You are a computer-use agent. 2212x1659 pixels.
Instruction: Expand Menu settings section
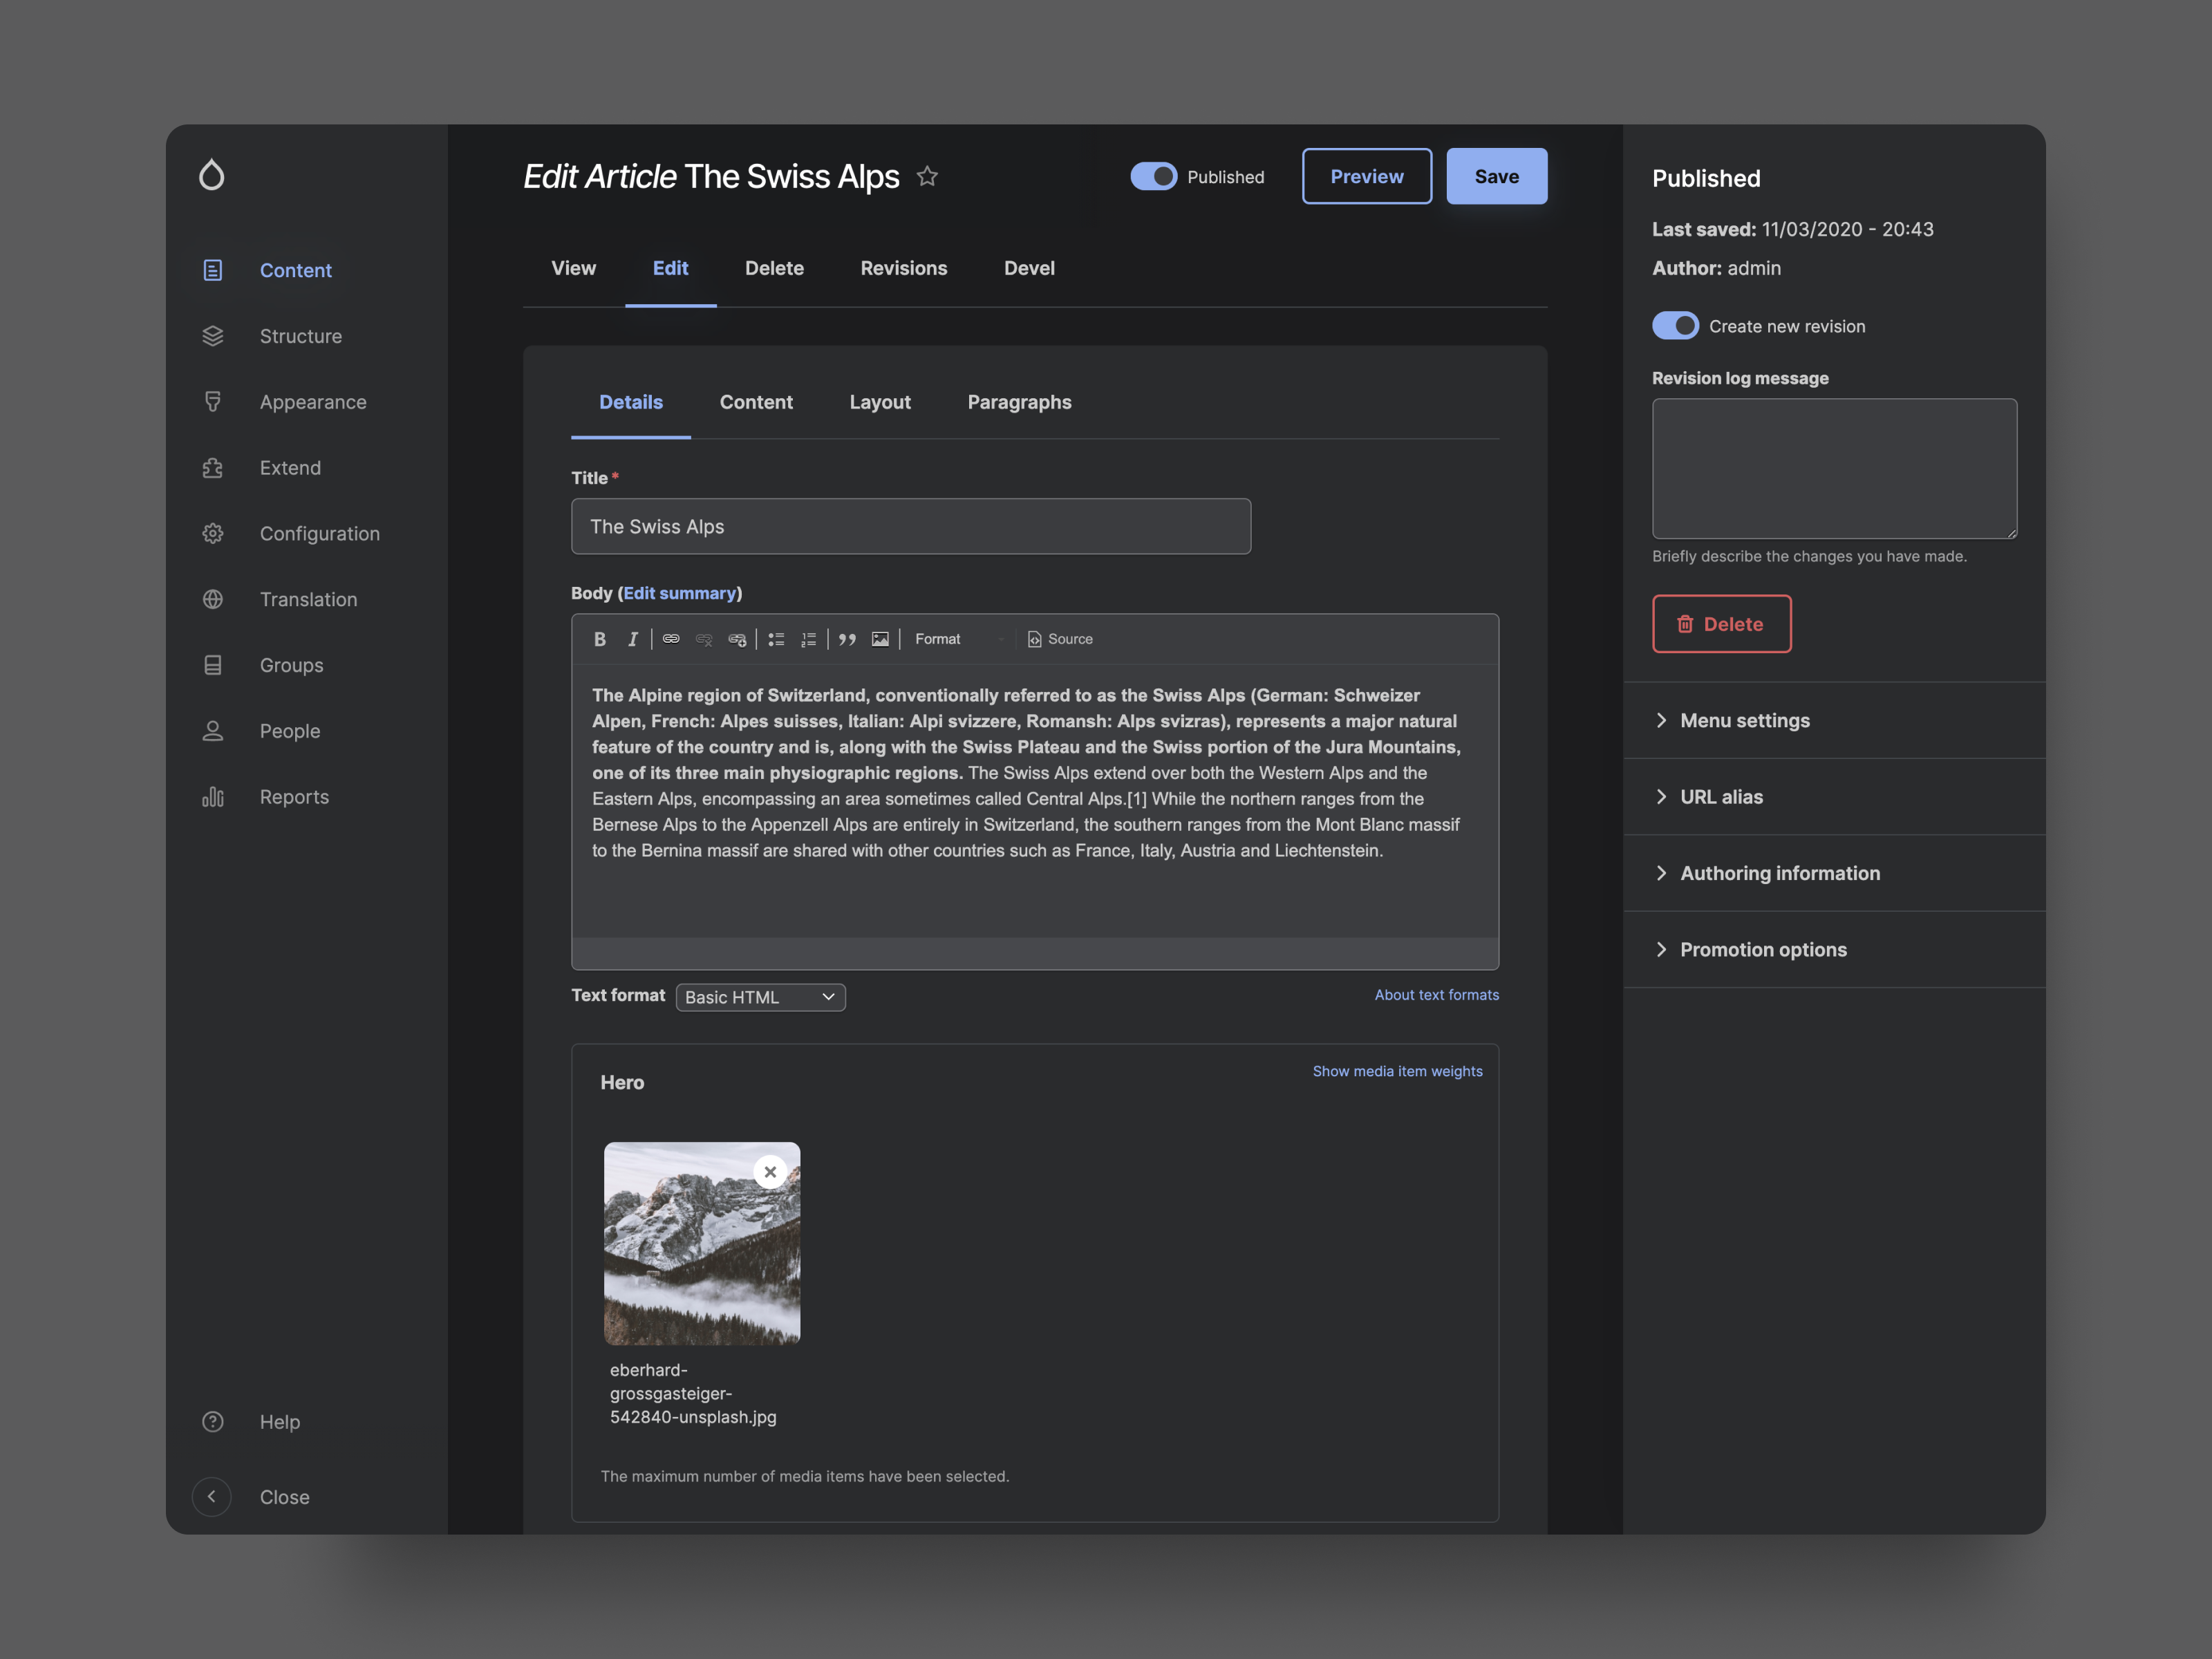1834,720
